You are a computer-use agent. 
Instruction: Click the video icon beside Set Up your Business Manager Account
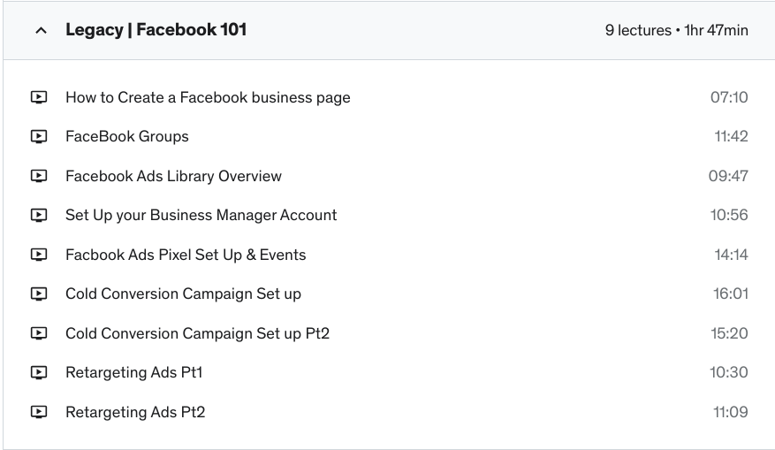(x=39, y=215)
